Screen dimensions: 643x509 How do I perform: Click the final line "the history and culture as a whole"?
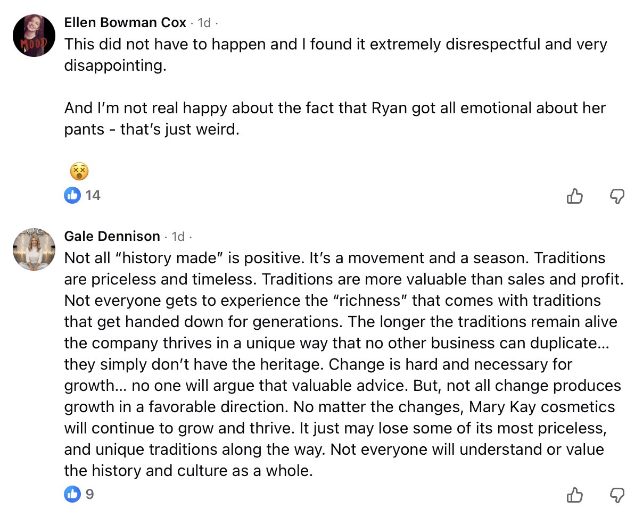coord(188,471)
